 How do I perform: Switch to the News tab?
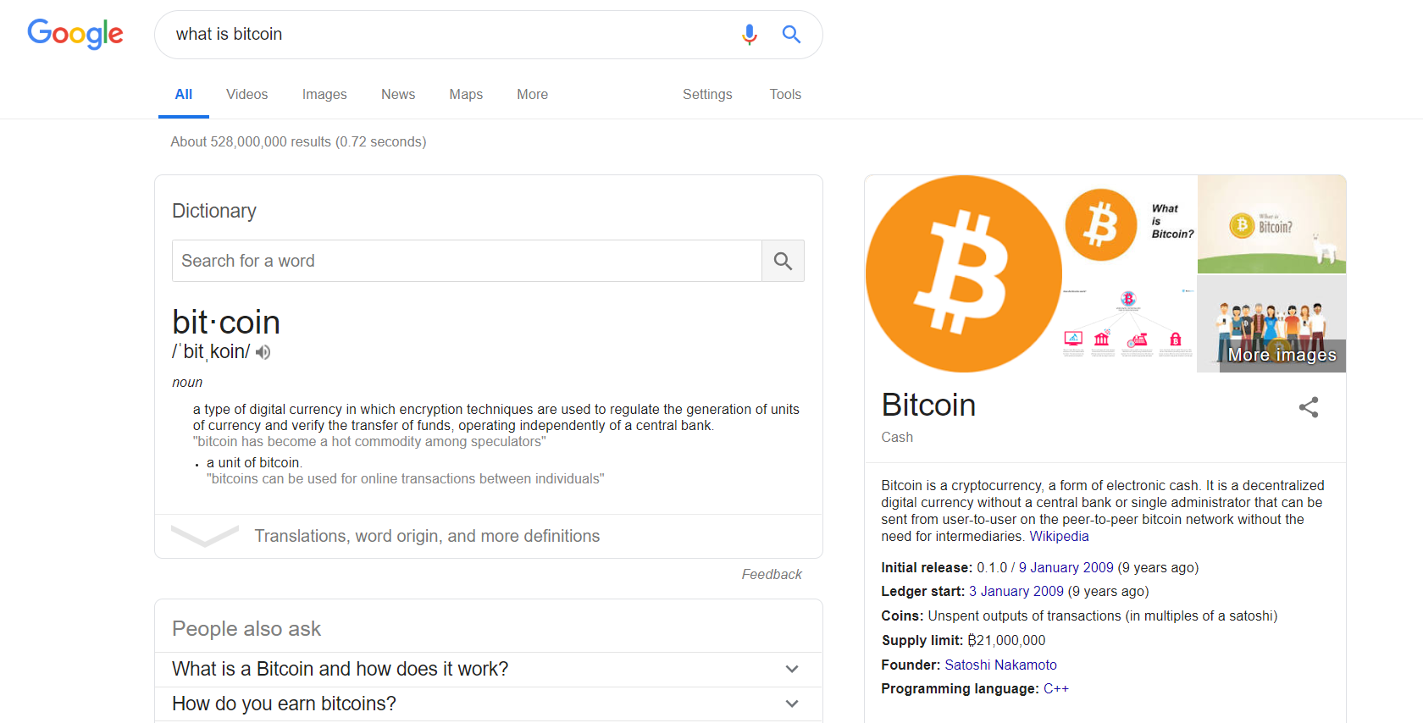(398, 95)
